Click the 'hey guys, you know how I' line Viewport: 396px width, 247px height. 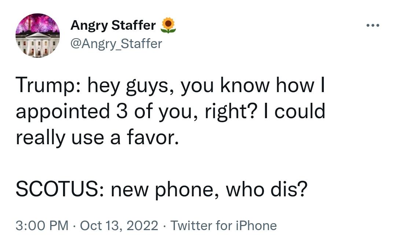[206, 86]
